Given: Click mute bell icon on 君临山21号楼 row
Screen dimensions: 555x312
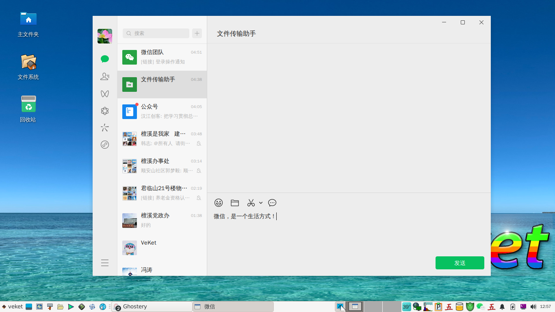Looking at the screenshot, I should tap(199, 198).
